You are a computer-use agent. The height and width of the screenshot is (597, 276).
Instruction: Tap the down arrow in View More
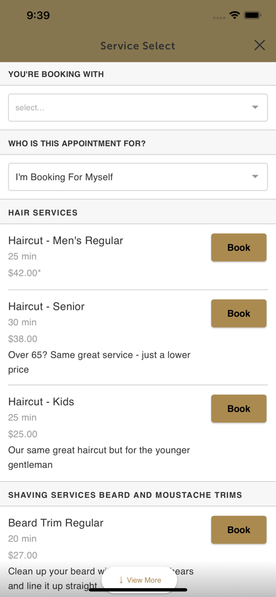tap(121, 580)
